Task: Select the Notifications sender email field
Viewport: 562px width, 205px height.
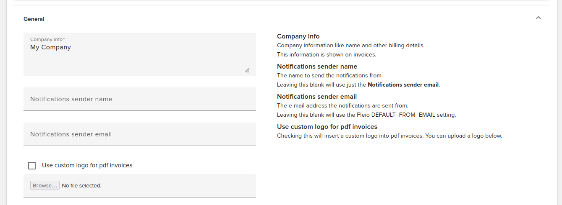Action: (x=139, y=134)
